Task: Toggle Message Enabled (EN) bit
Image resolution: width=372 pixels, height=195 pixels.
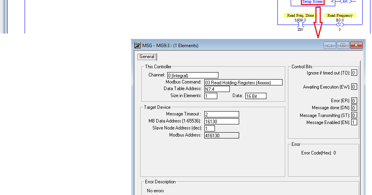Action: [354, 122]
